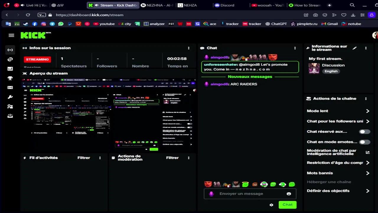Viewport: 378px width, 213px height.
Task: Open Filtrer in Actions de modération panel
Action: coord(172,158)
